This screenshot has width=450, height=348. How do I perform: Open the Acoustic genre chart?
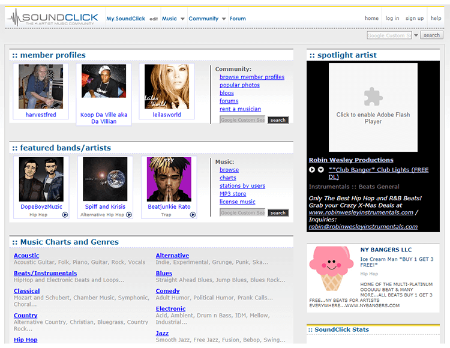(26, 256)
